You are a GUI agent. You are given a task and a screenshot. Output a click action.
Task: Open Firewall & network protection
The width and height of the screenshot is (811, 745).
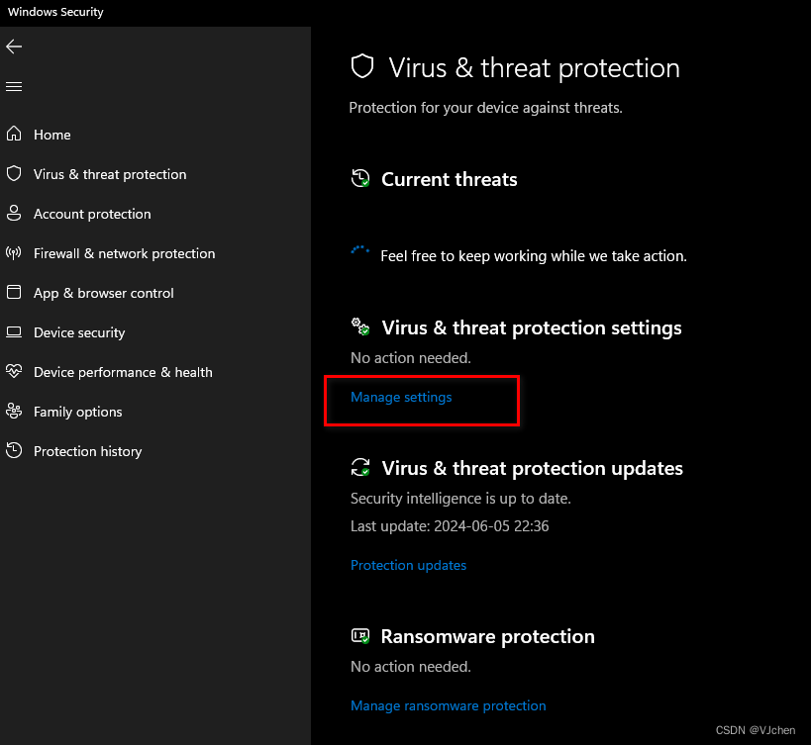point(124,253)
